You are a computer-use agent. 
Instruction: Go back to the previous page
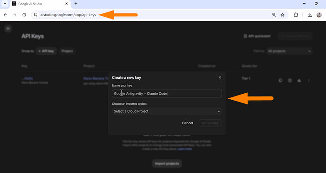coord(6,15)
